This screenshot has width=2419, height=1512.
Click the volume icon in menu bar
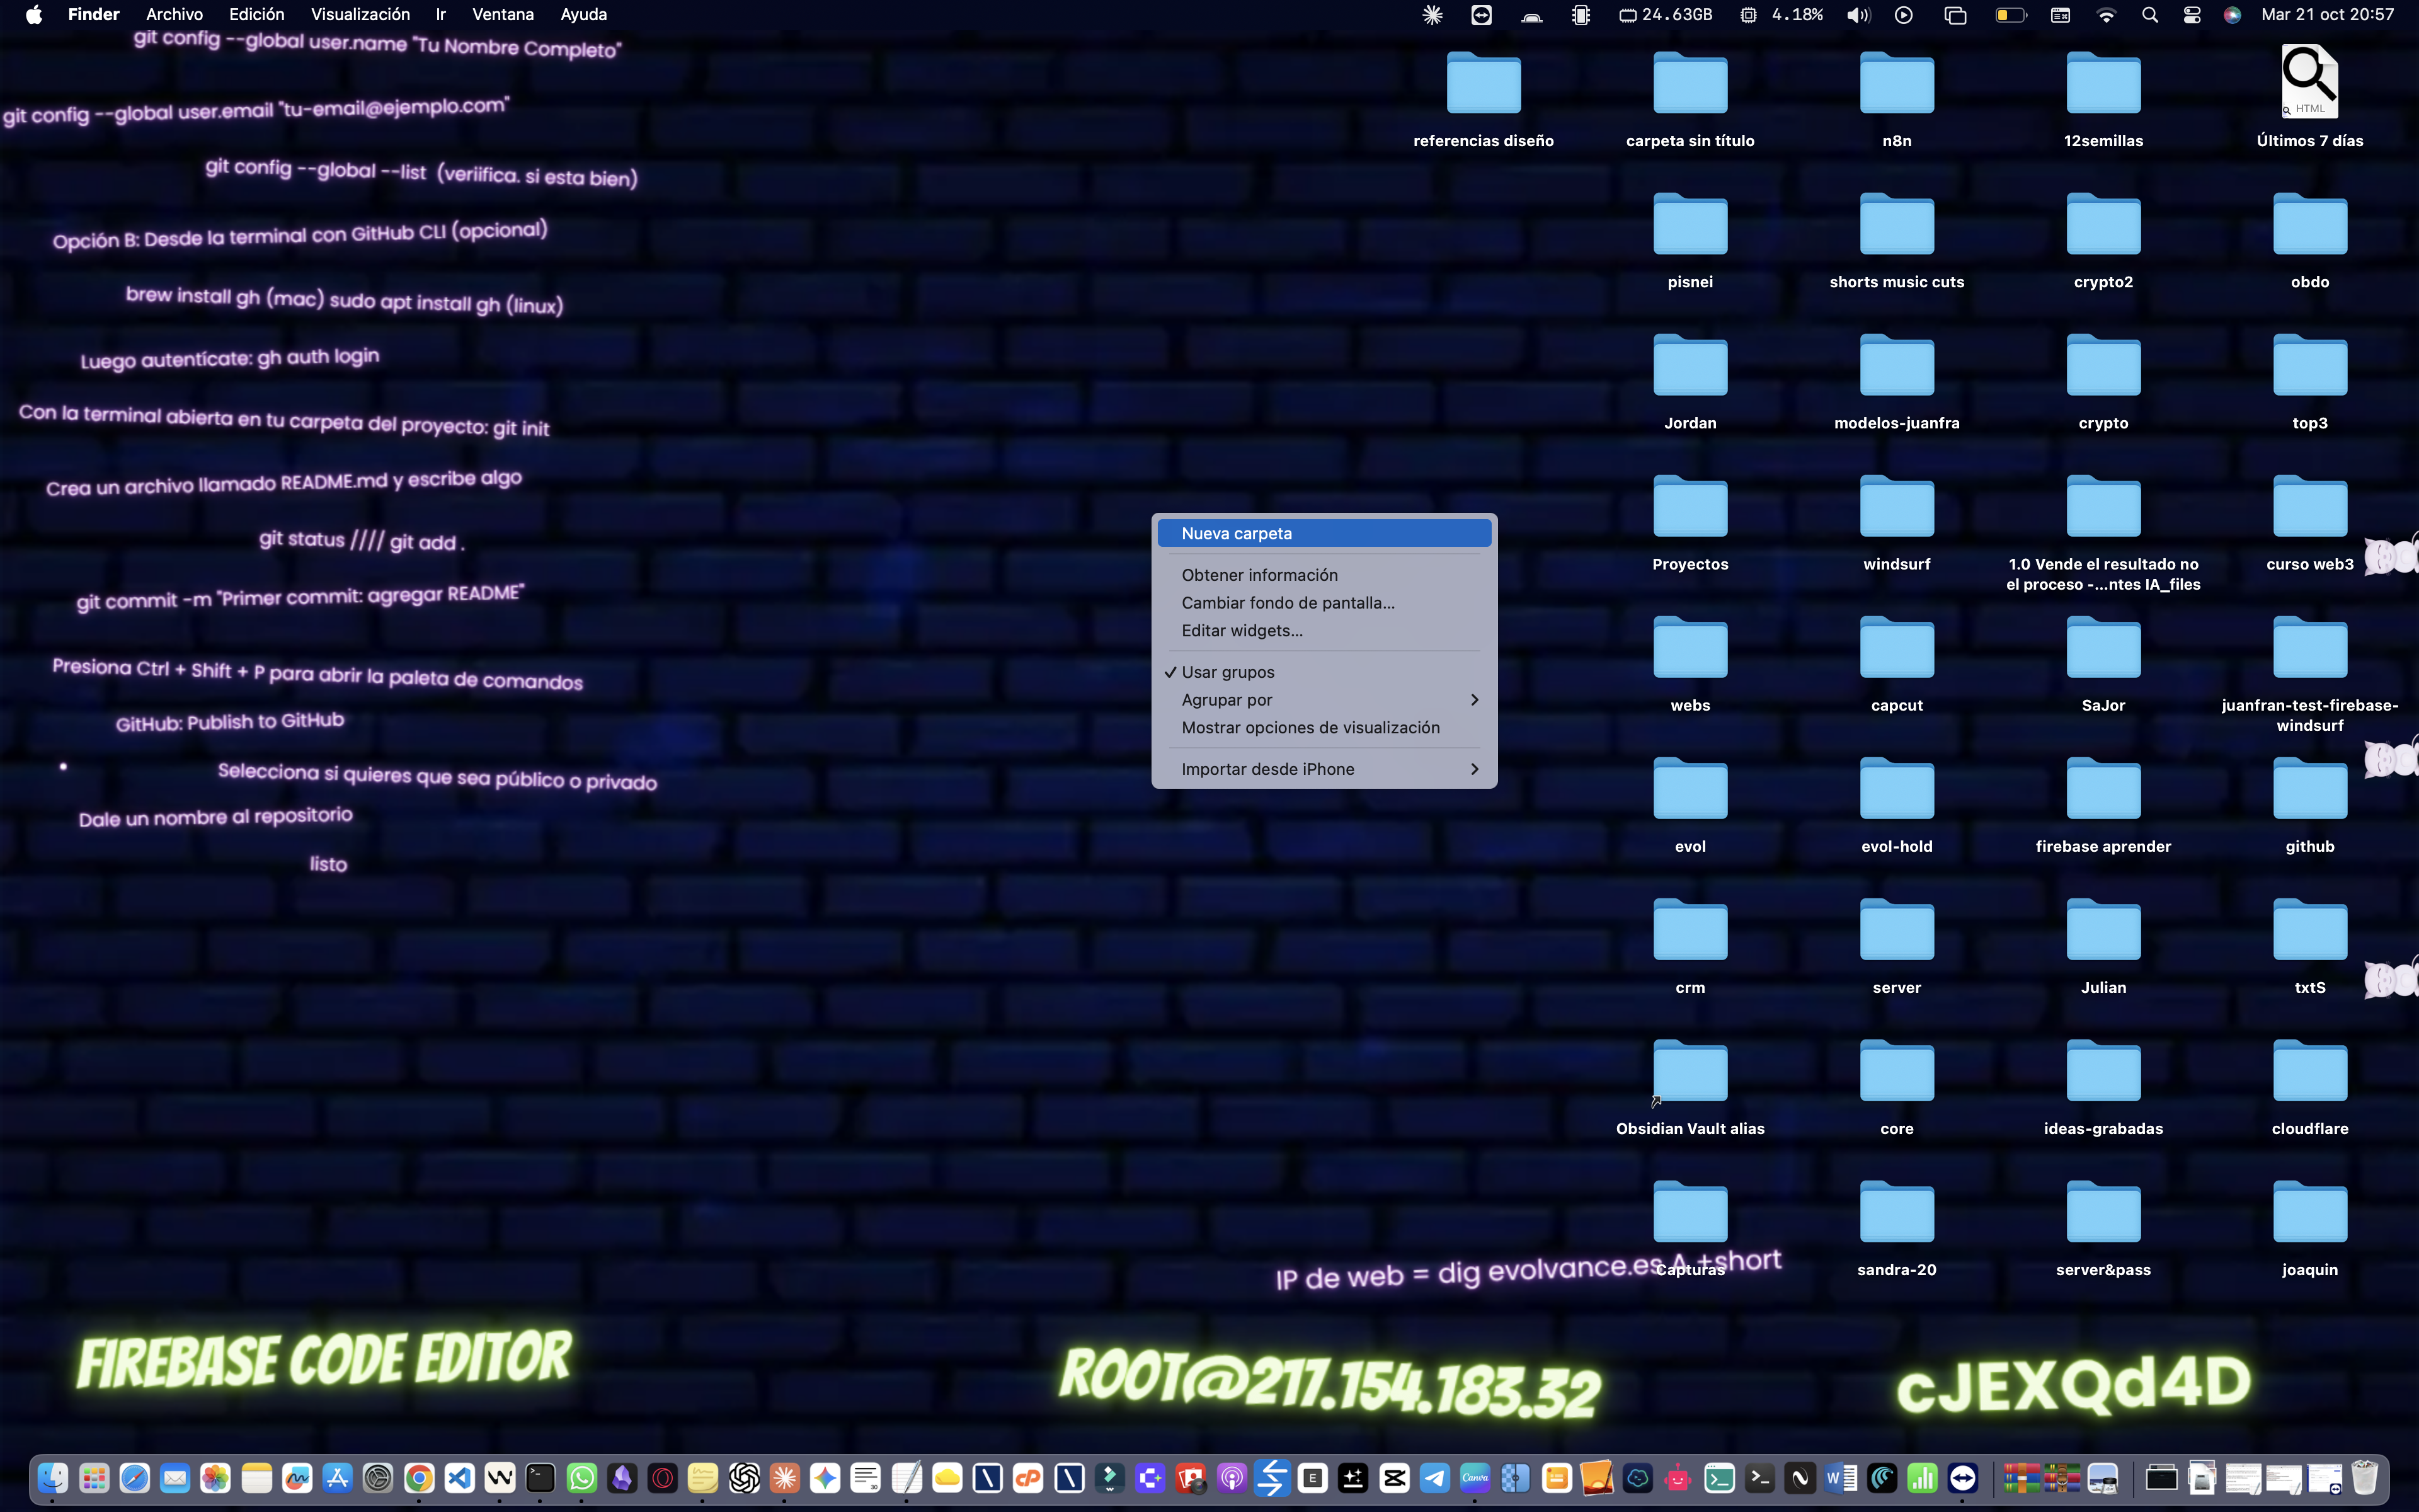(1858, 15)
